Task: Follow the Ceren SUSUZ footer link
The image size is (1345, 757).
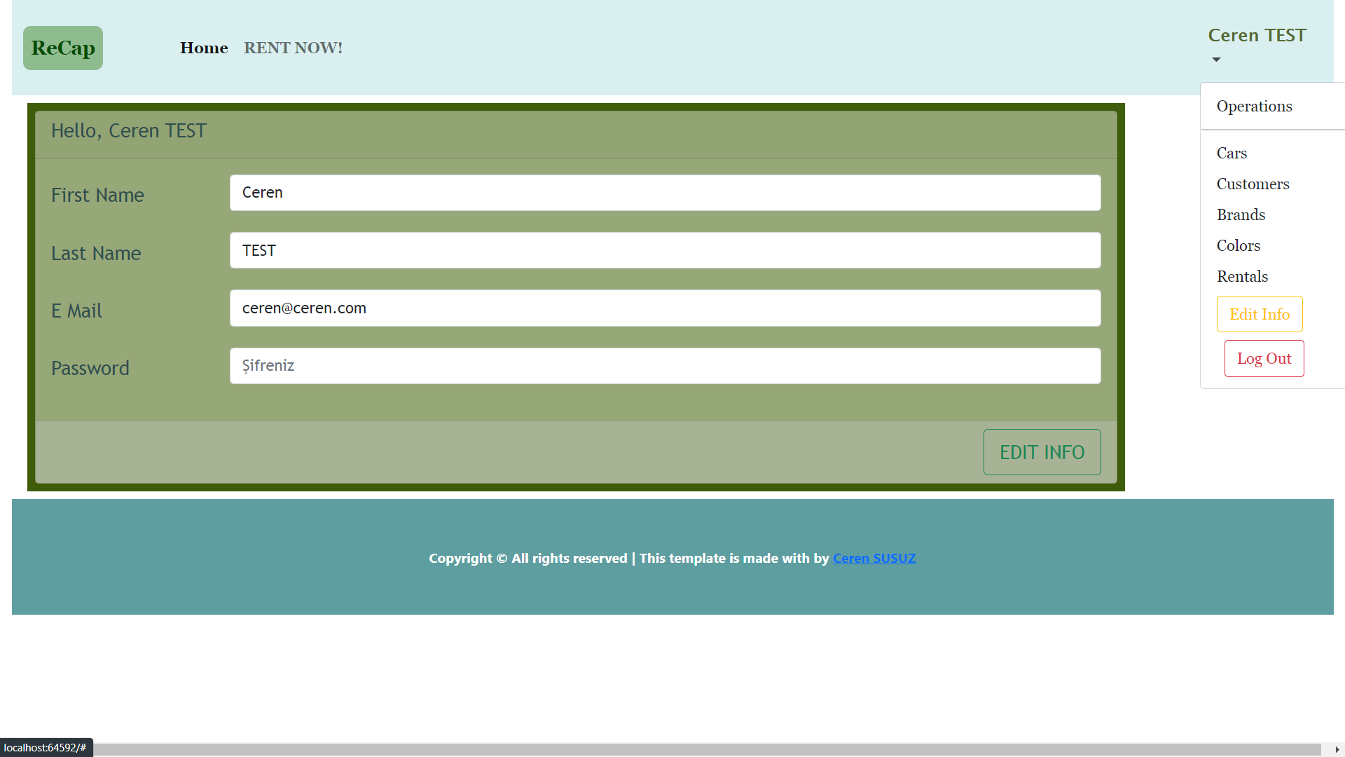Action: (874, 559)
